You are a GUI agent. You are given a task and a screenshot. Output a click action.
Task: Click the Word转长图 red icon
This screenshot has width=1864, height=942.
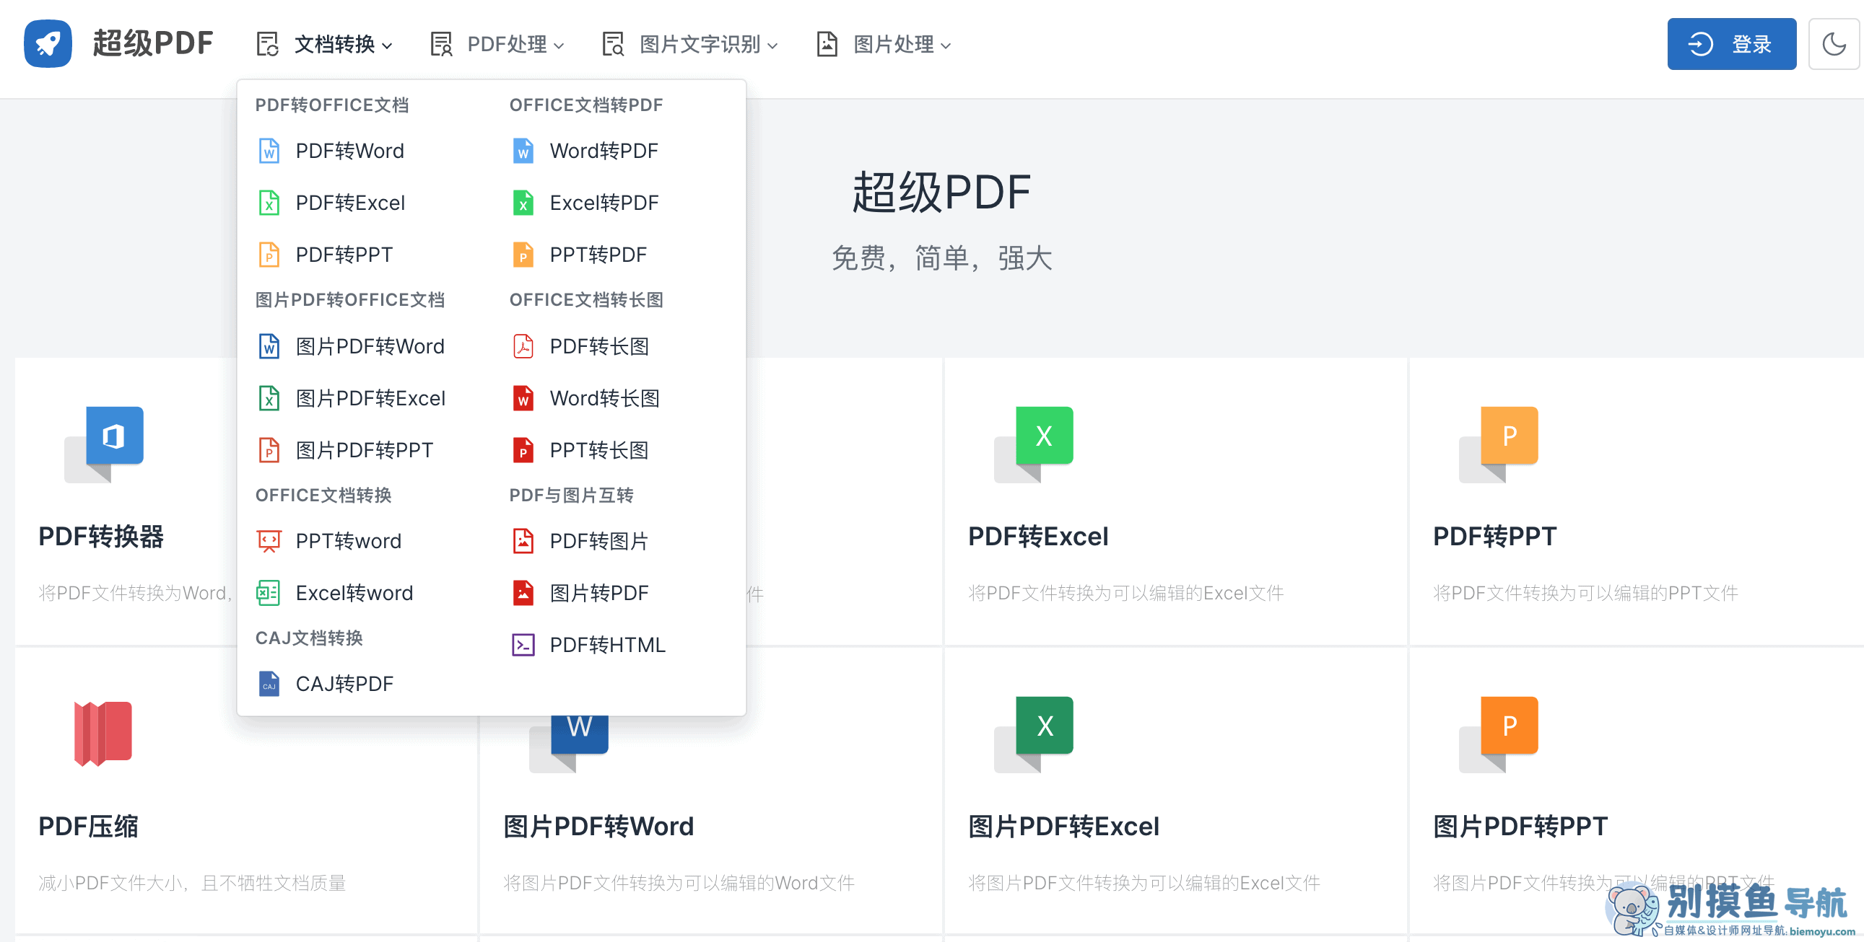(523, 398)
